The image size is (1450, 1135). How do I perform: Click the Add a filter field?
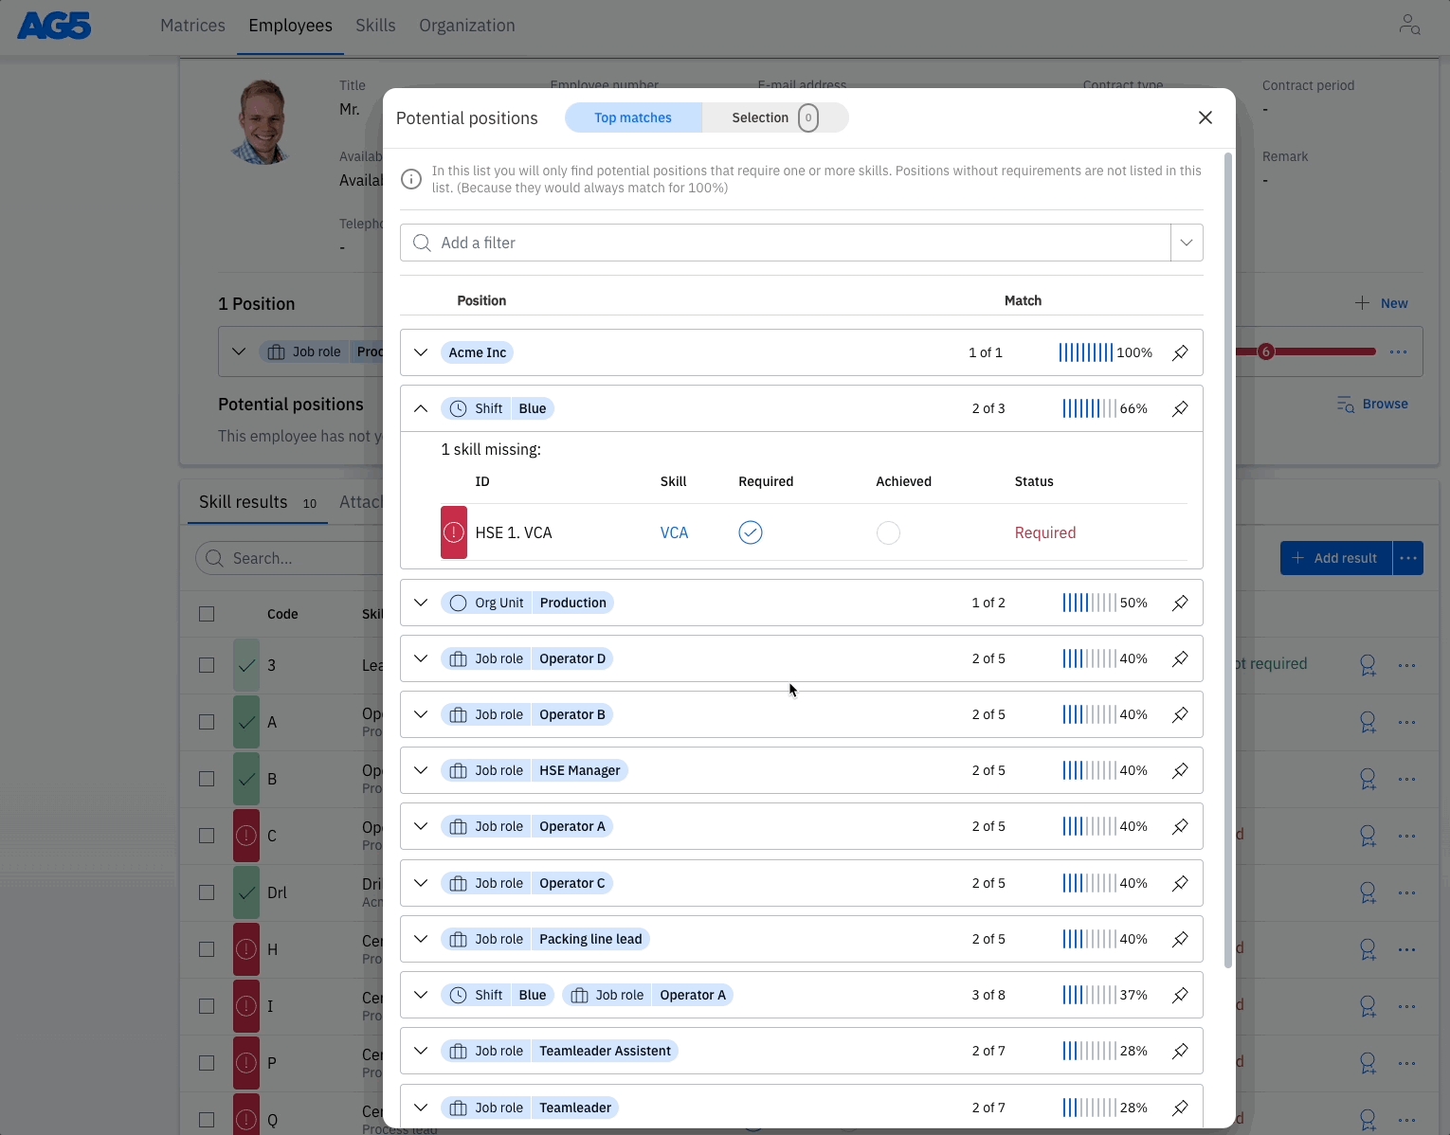click(x=787, y=243)
